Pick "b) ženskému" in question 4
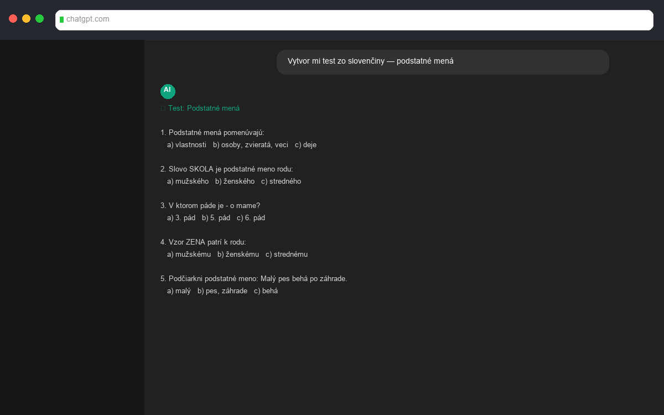This screenshot has height=415, width=664. tap(238, 255)
